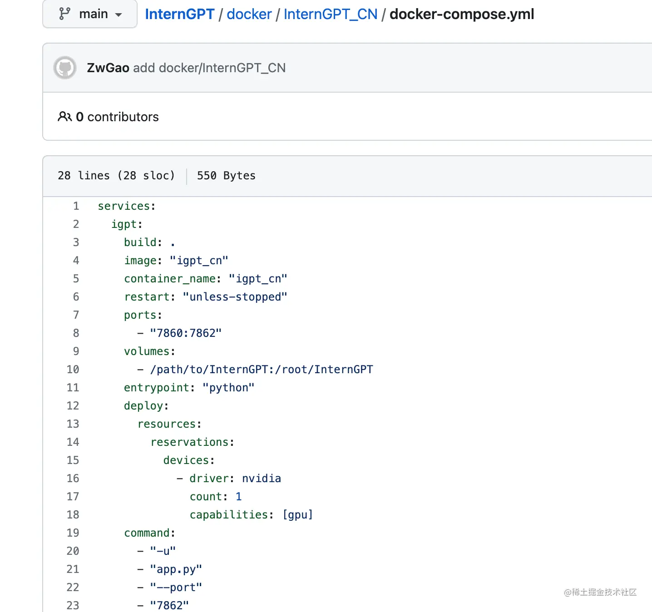Click the igpt: code line
The width and height of the screenshot is (652, 612).
click(127, 224)
